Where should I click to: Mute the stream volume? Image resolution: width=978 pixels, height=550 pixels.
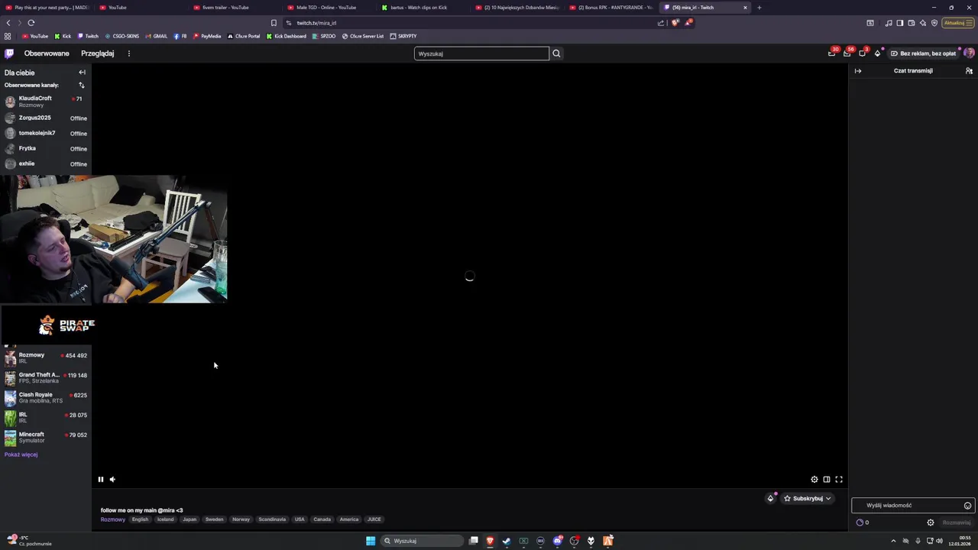[x=112, y=480]
